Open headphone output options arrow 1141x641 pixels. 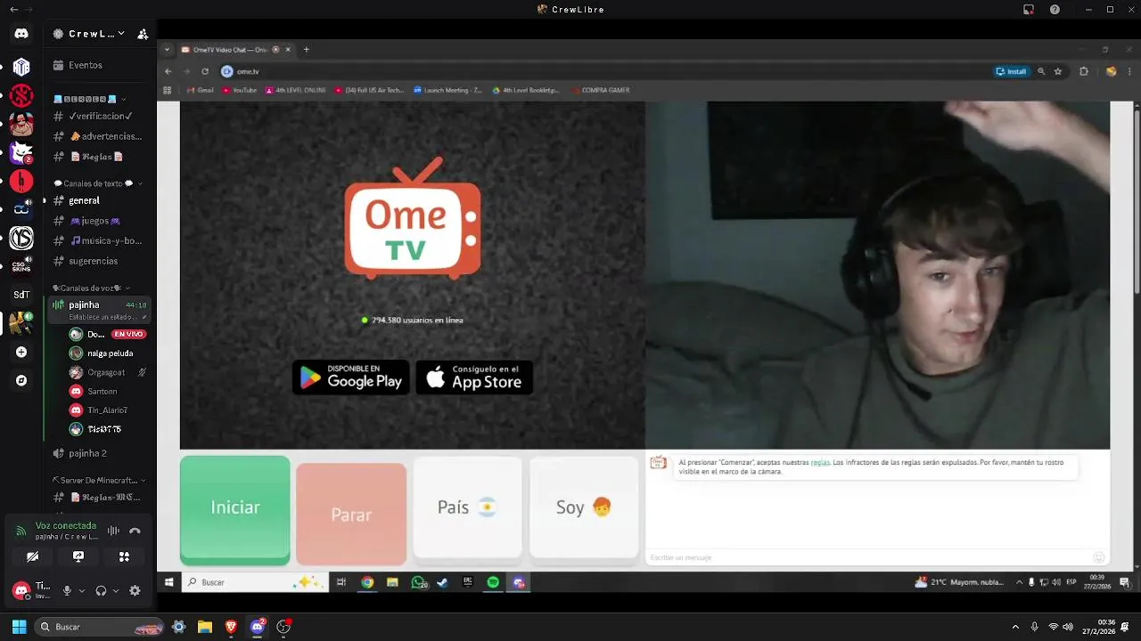coord(116,590)
